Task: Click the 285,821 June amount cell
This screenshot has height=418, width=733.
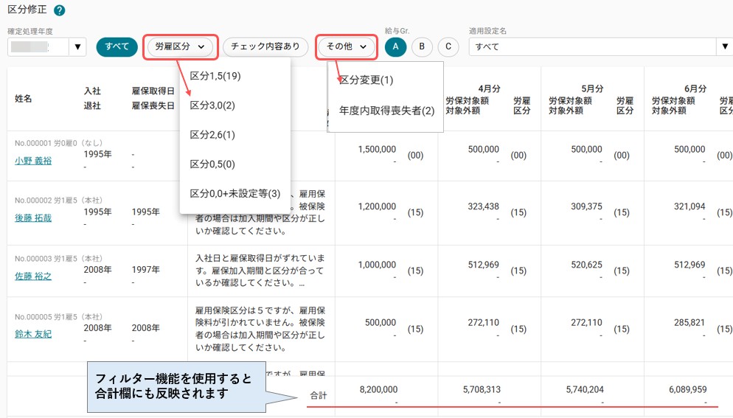Action: (x=689, y=323)
